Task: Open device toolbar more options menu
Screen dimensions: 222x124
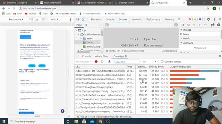Action: coord(70,19)
